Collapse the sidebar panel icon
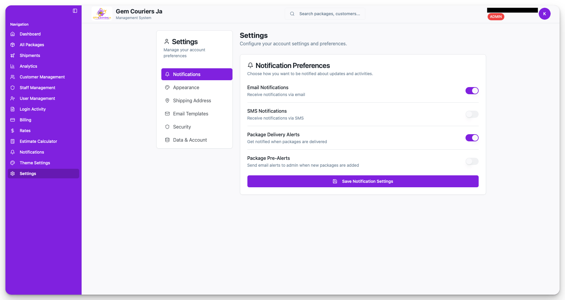The height and width of the screenshot is (300, 565). click(x=75, y=11)
